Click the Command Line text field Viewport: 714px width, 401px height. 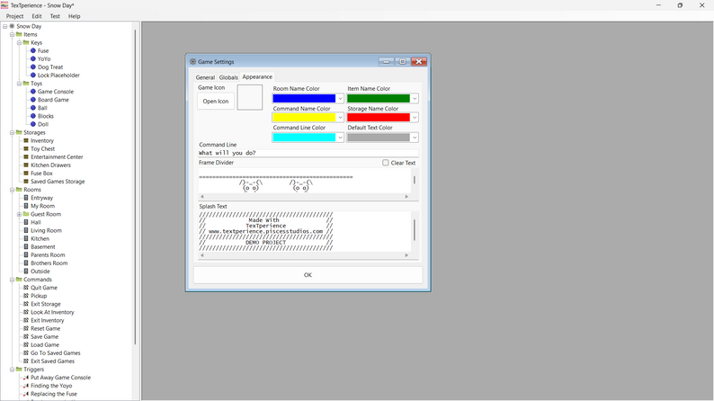pyautogui.click(x=308, y=153)
